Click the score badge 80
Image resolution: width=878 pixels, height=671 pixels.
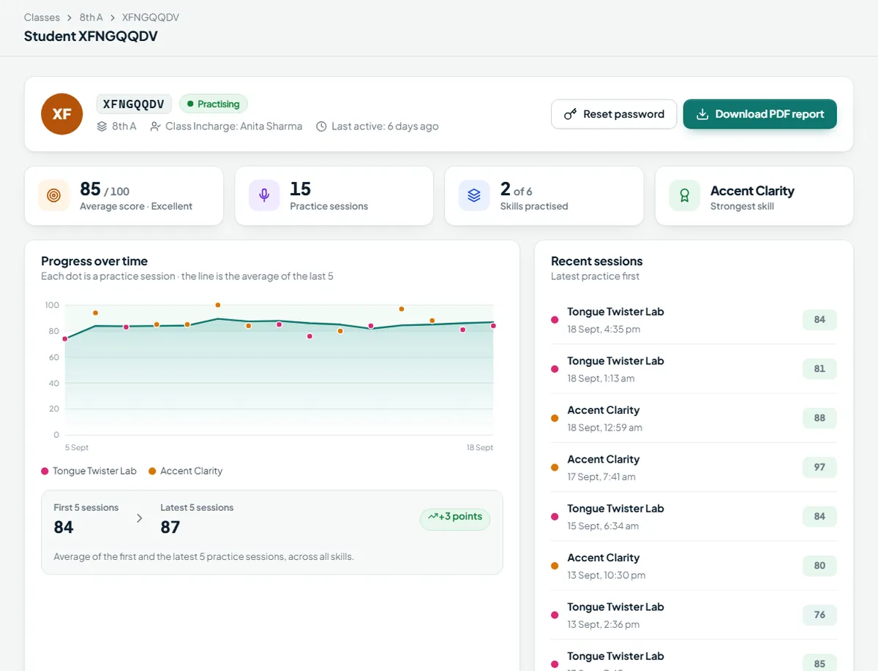[819, 566]
